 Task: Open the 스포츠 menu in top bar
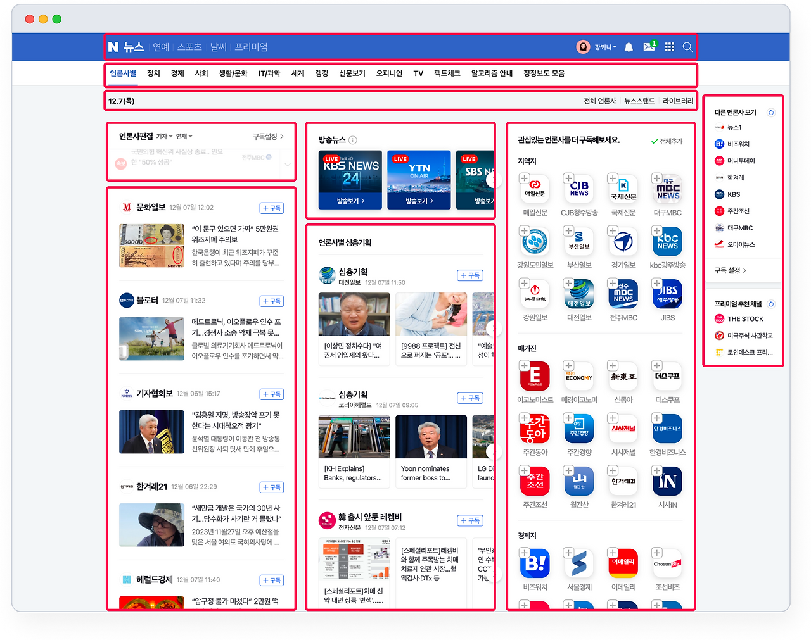point(189,47)
